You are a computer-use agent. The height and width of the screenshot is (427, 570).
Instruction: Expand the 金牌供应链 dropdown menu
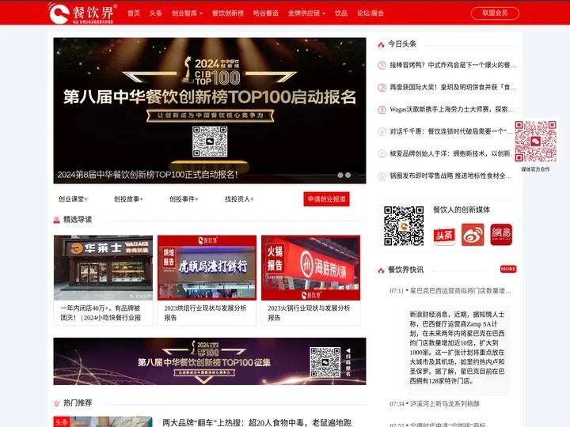pos(306,13)
